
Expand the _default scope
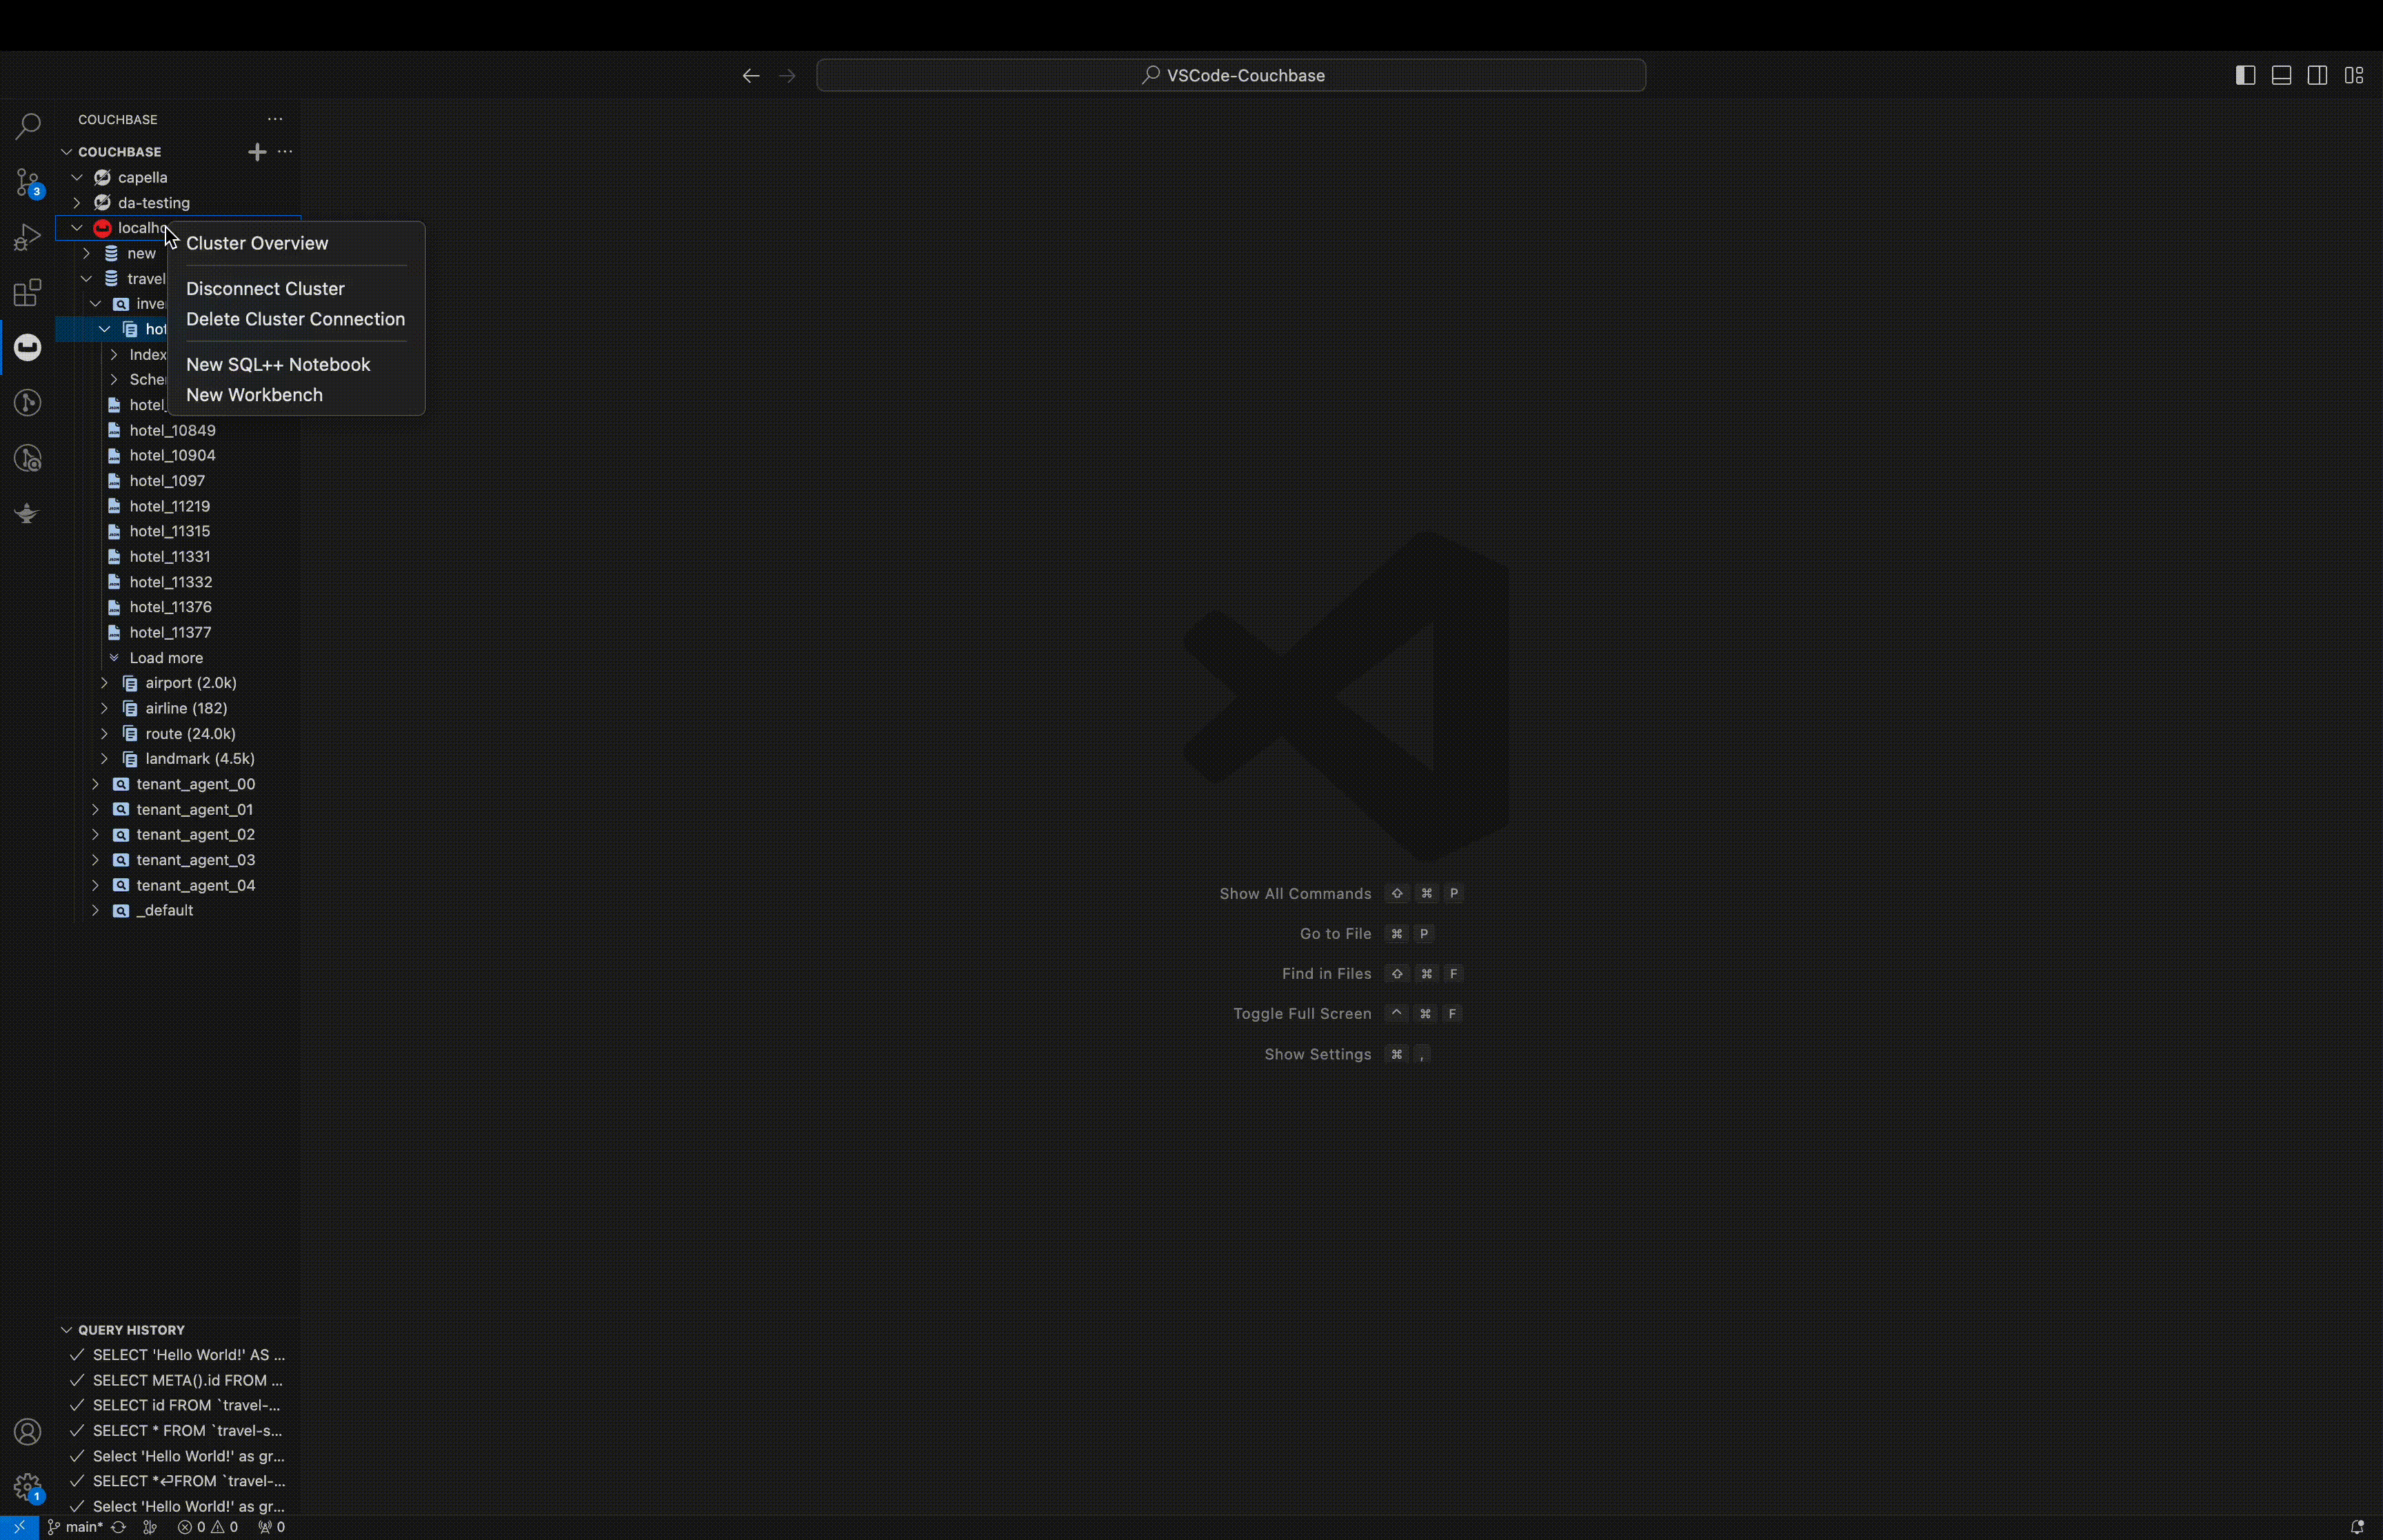[95, 911]
